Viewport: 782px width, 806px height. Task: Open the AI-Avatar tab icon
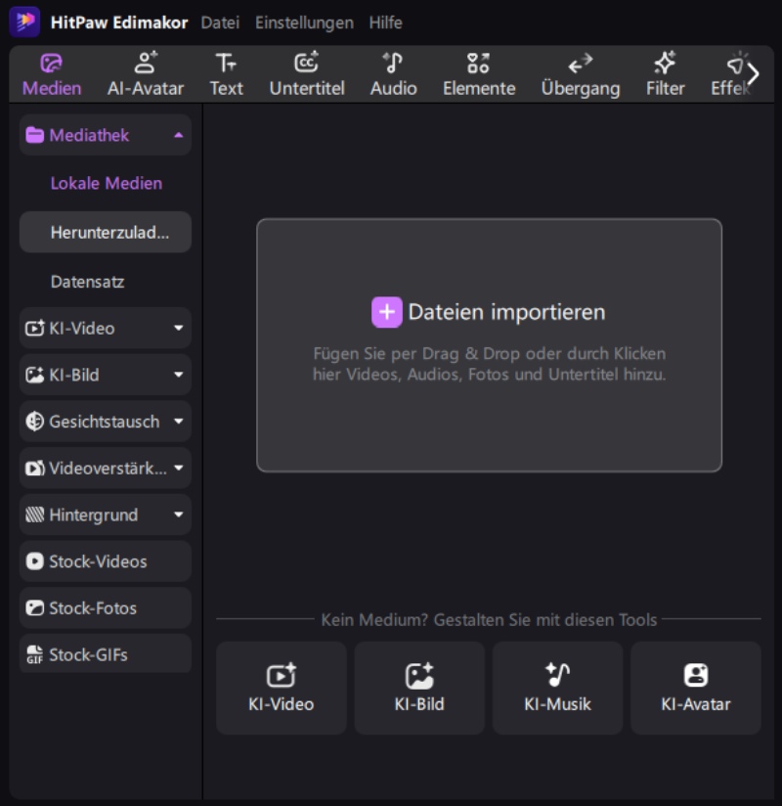(146, 65)
